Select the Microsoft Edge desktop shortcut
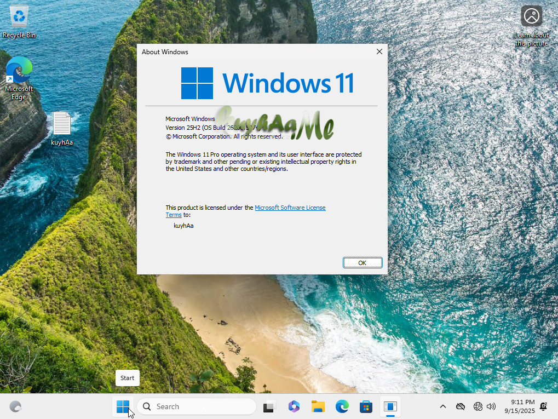Viewport: 558px width, 419px height. click(19, 78)
